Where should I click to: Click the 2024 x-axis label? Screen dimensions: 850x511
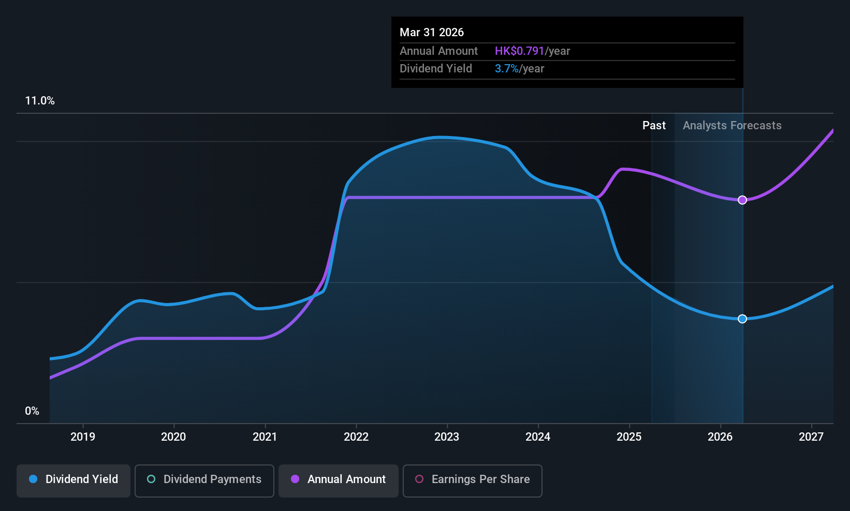(538, 437)
